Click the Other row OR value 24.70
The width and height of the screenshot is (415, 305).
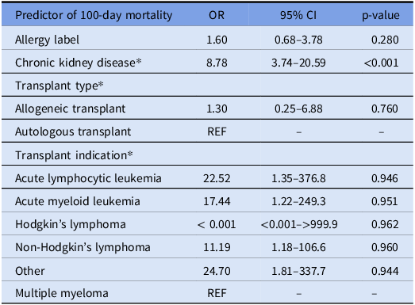click(x=217, y=271)
